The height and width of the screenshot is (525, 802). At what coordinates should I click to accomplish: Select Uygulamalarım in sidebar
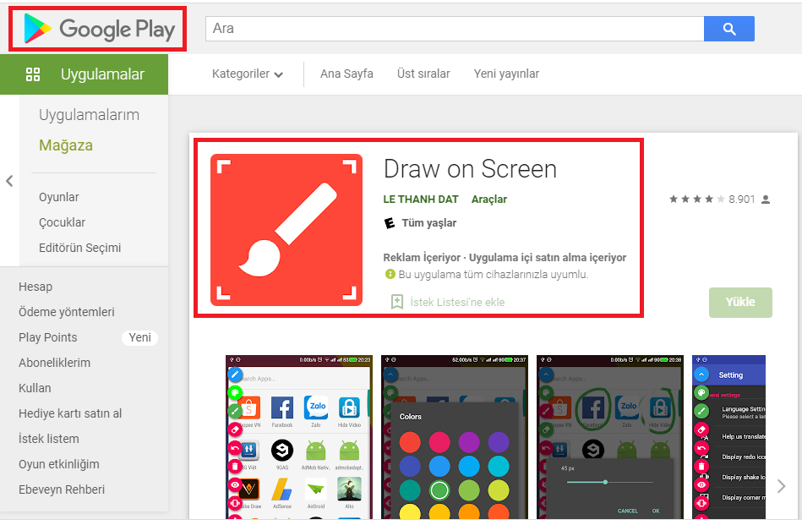pyautogui.click(x=89, y=115)
